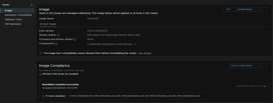Expand Show Details for additional components

click(x=124, y=44)
